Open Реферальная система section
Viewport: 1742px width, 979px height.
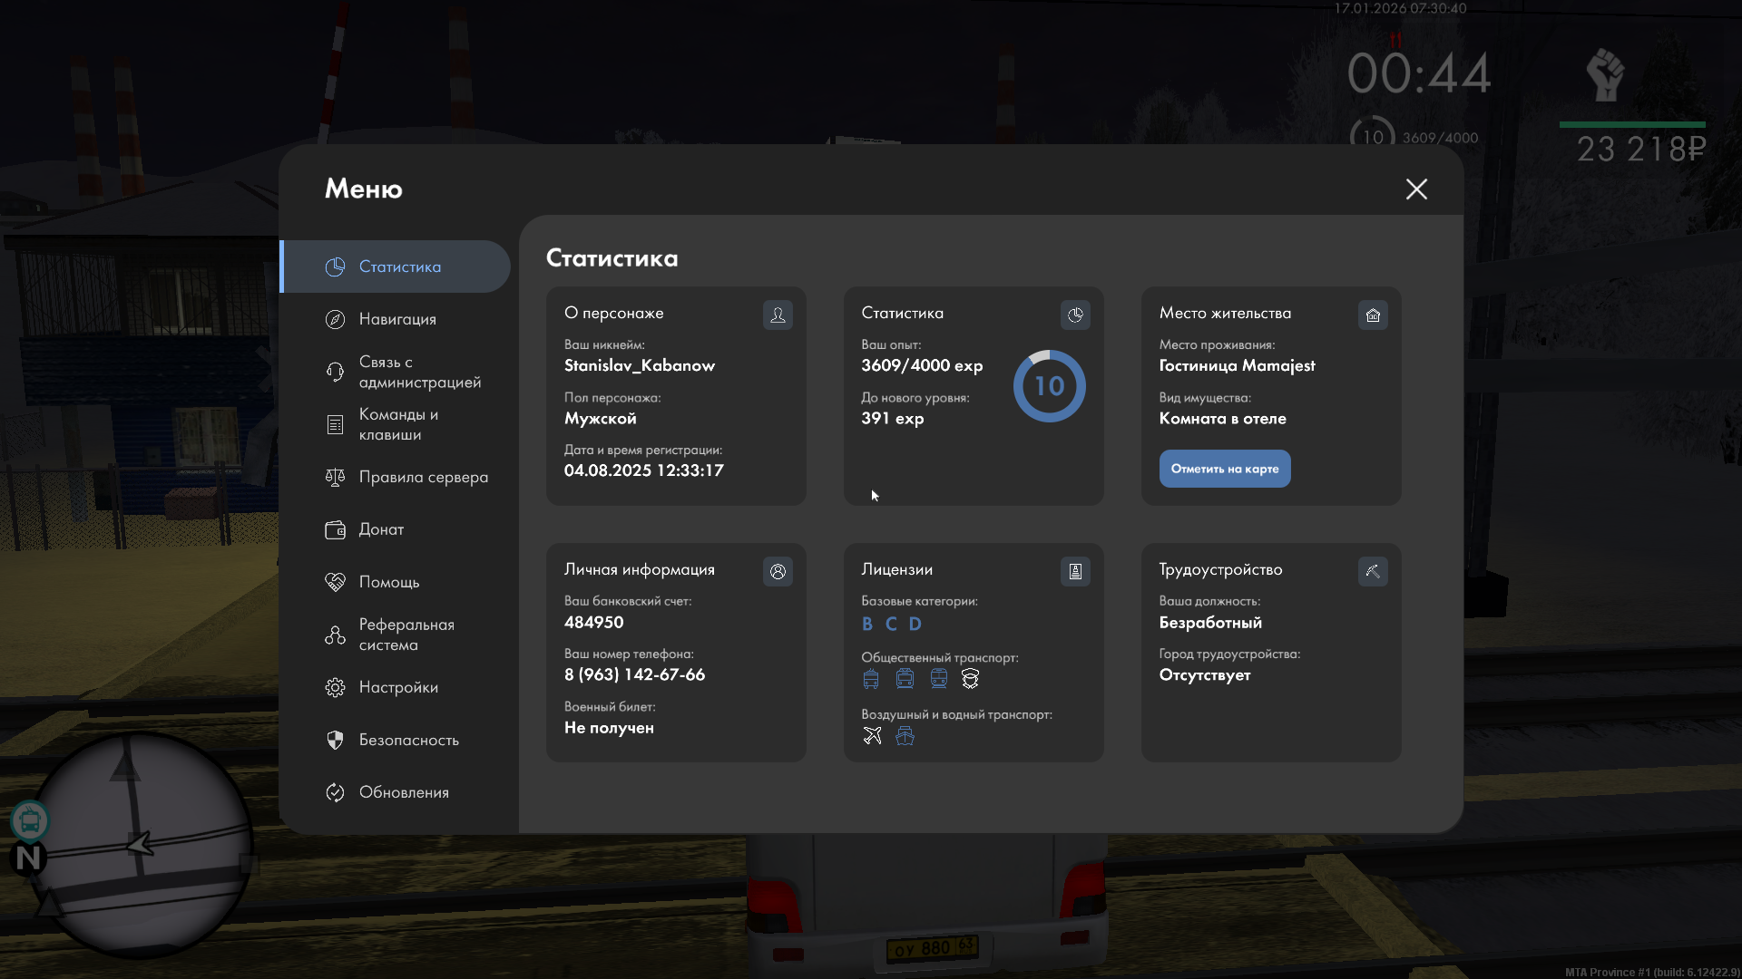pyautogui.click(x=406, y=635)
